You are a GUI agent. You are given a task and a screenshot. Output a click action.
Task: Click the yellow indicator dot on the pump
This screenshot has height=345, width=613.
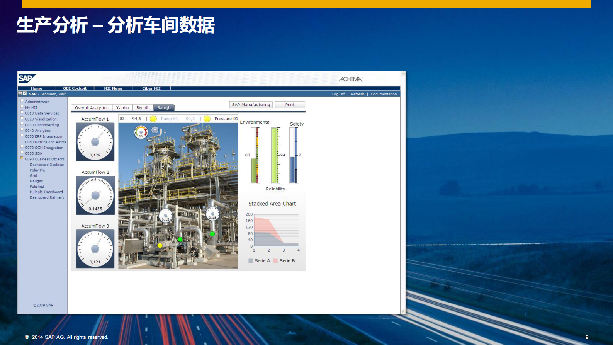click(x=160, y=245)
